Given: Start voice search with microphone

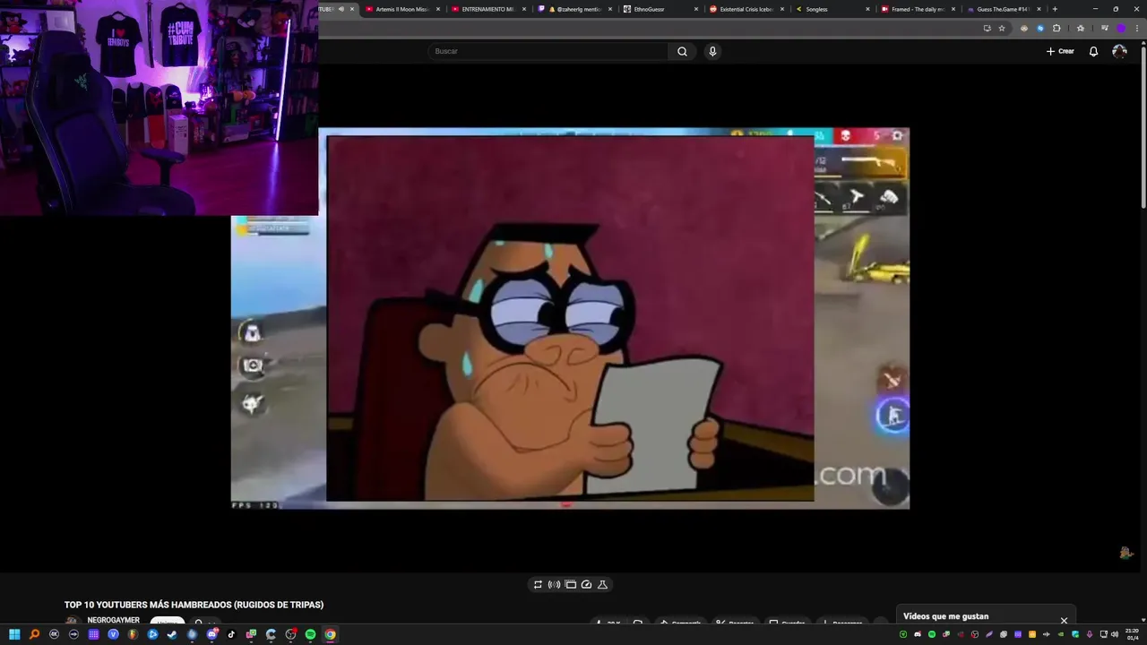Looking at the screenshot, I should 712,51.
